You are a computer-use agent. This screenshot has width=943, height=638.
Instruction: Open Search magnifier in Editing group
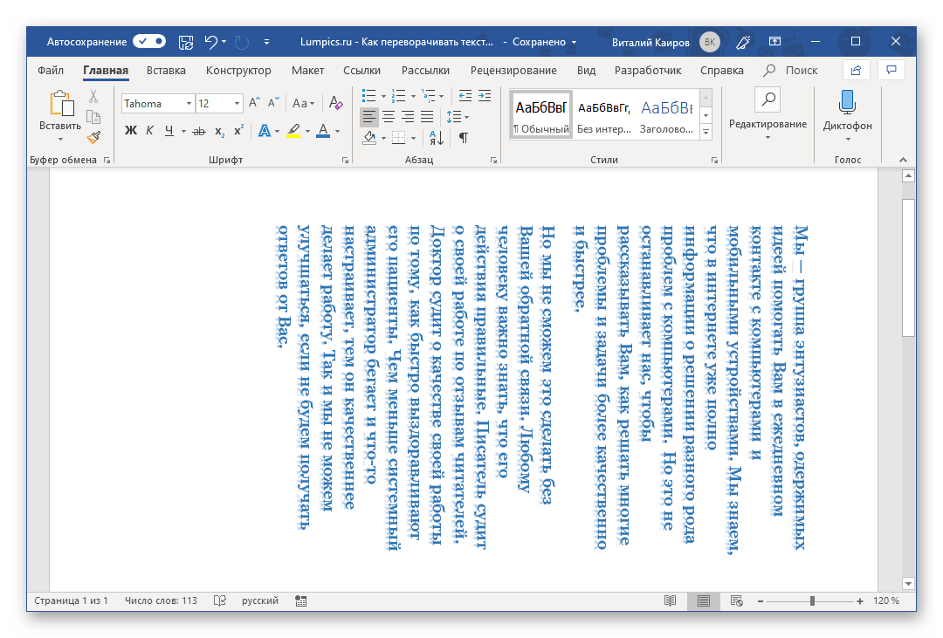(x=767, y=99)
